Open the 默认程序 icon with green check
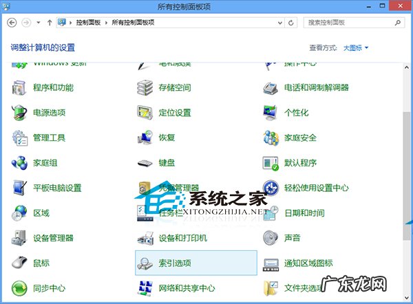This screenshot has width=413, height=304. click(271, 163)
